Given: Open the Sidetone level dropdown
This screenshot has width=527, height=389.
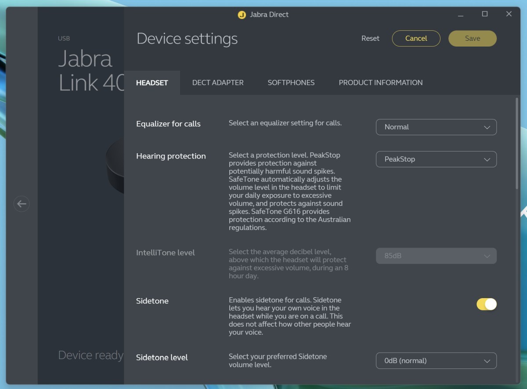Looking at the screenshot, I should click(x=436, y=360).
